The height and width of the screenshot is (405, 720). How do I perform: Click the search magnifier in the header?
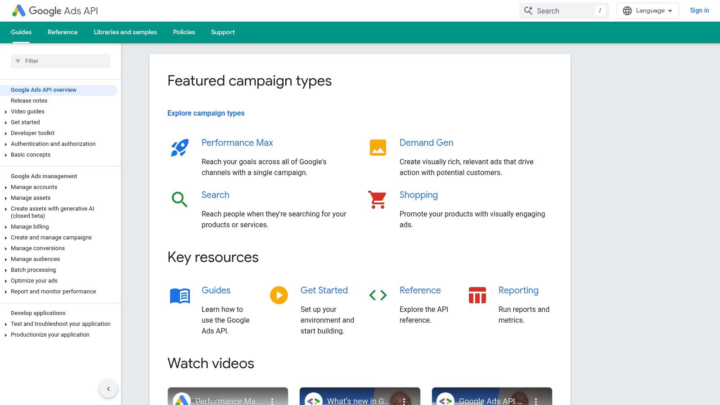pyautogui.click(x=529, y=10)
